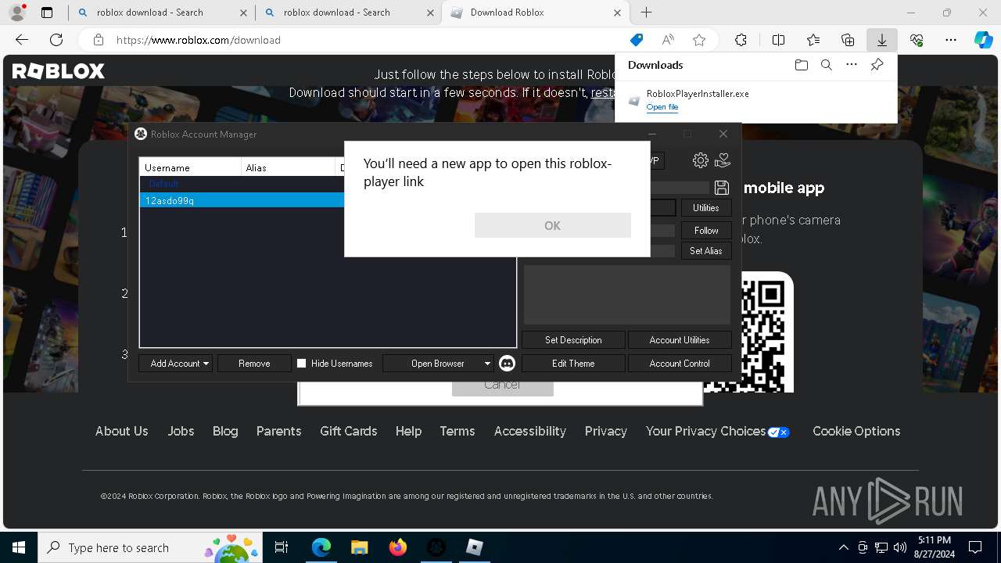Click the donate hand-heart icon in Account Manager
The height and width of the screenshot is (563, 1001).
pos(723,160)
